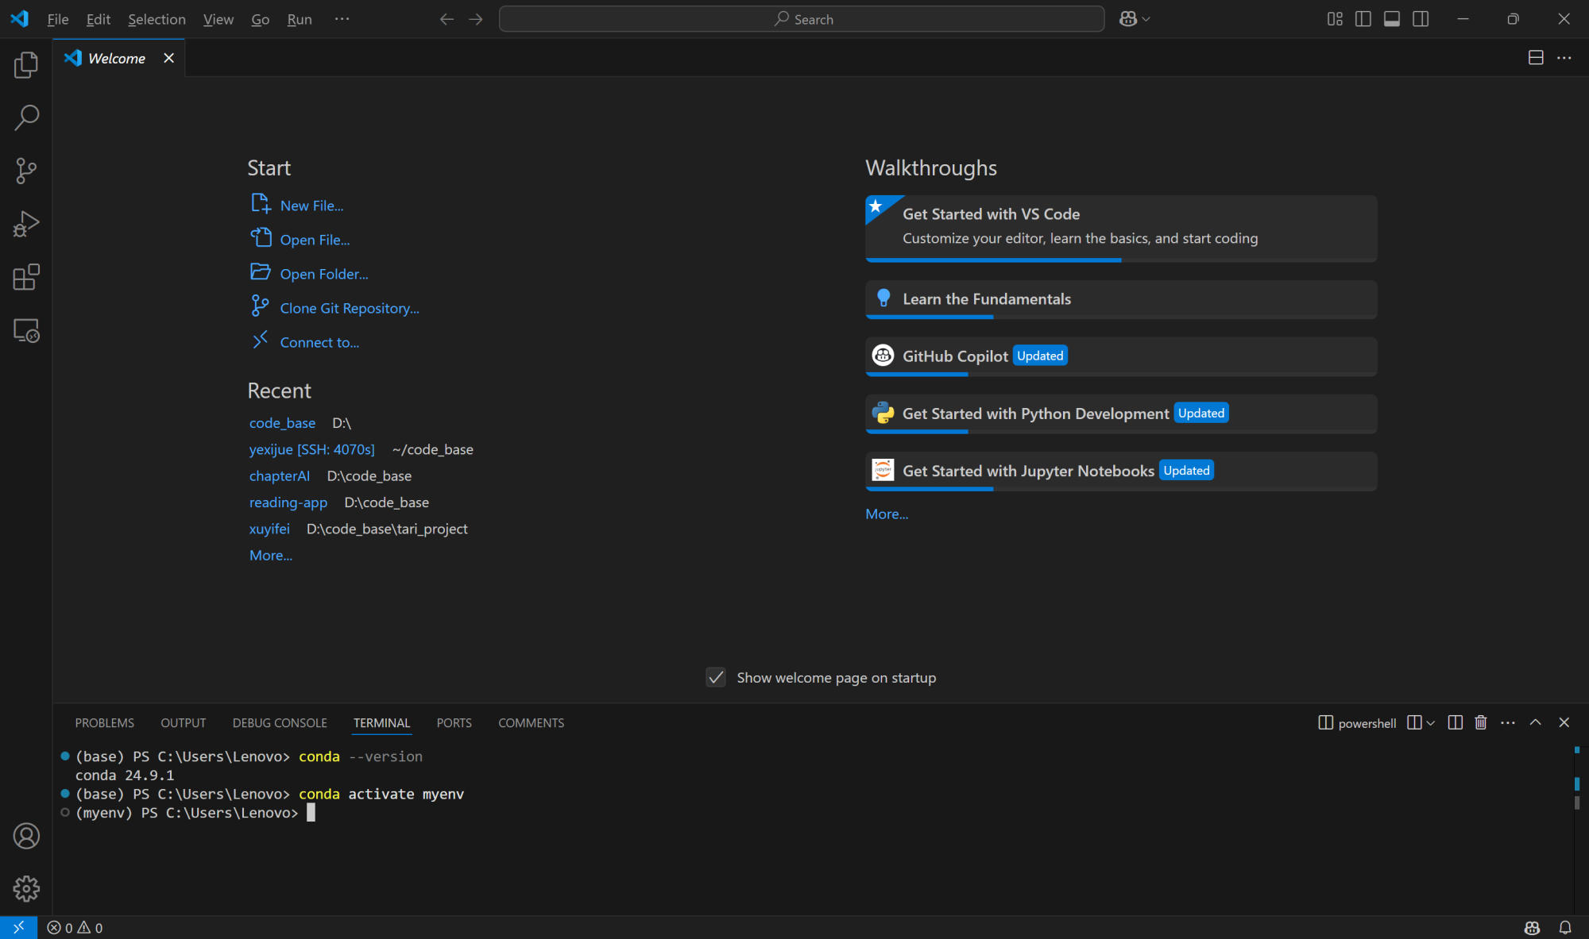Go forward with navigation arrow
Image resolution: width=1589 pixels, height=939 pixels.
[476, 19]
